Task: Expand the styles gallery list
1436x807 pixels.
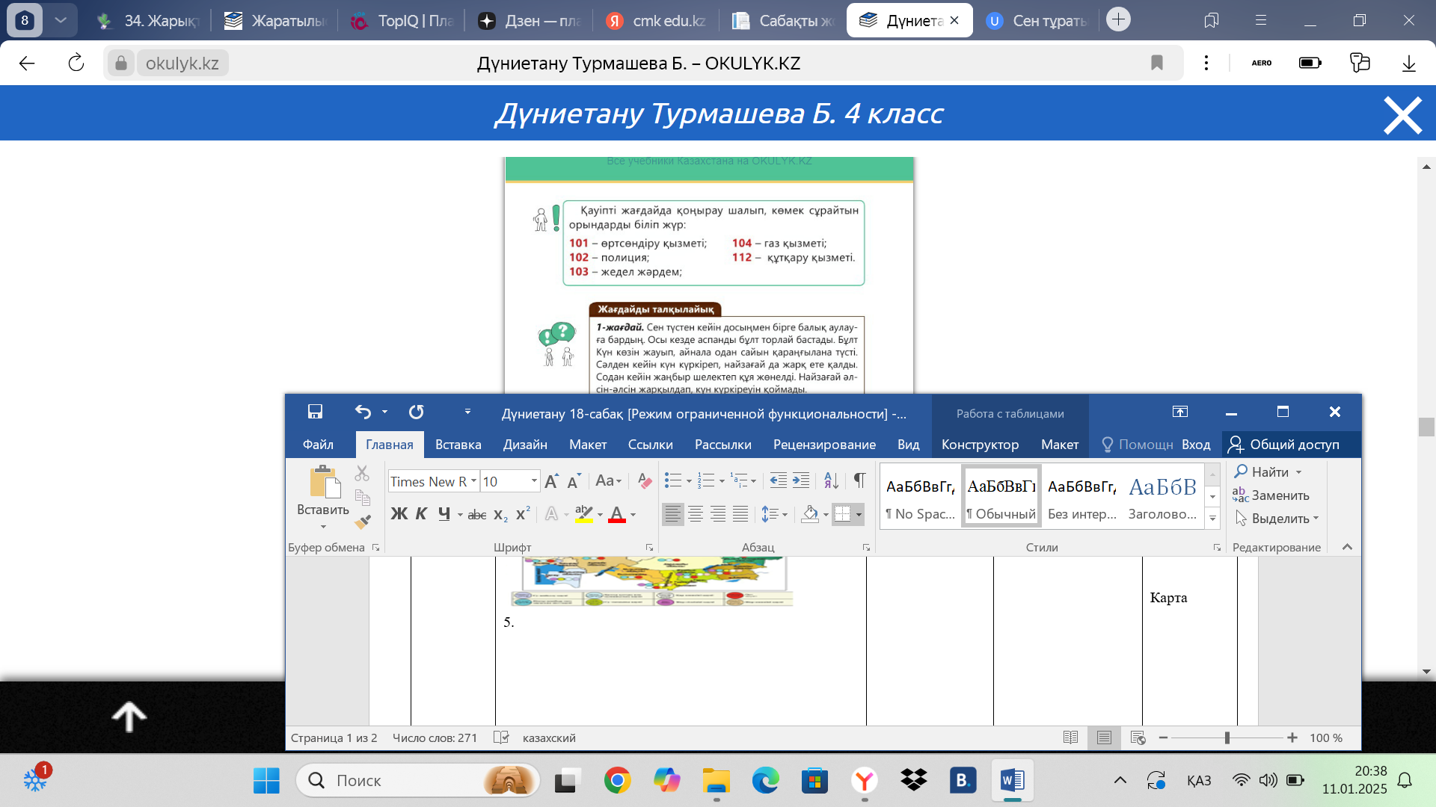Action: pos(1213,518)
